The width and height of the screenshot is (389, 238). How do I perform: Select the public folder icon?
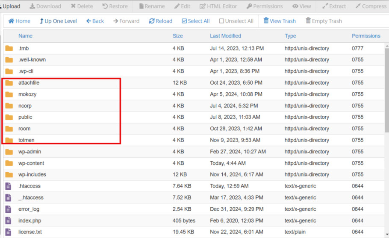9,117
